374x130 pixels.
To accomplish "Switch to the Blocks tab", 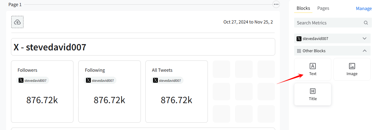I will 303,8.
